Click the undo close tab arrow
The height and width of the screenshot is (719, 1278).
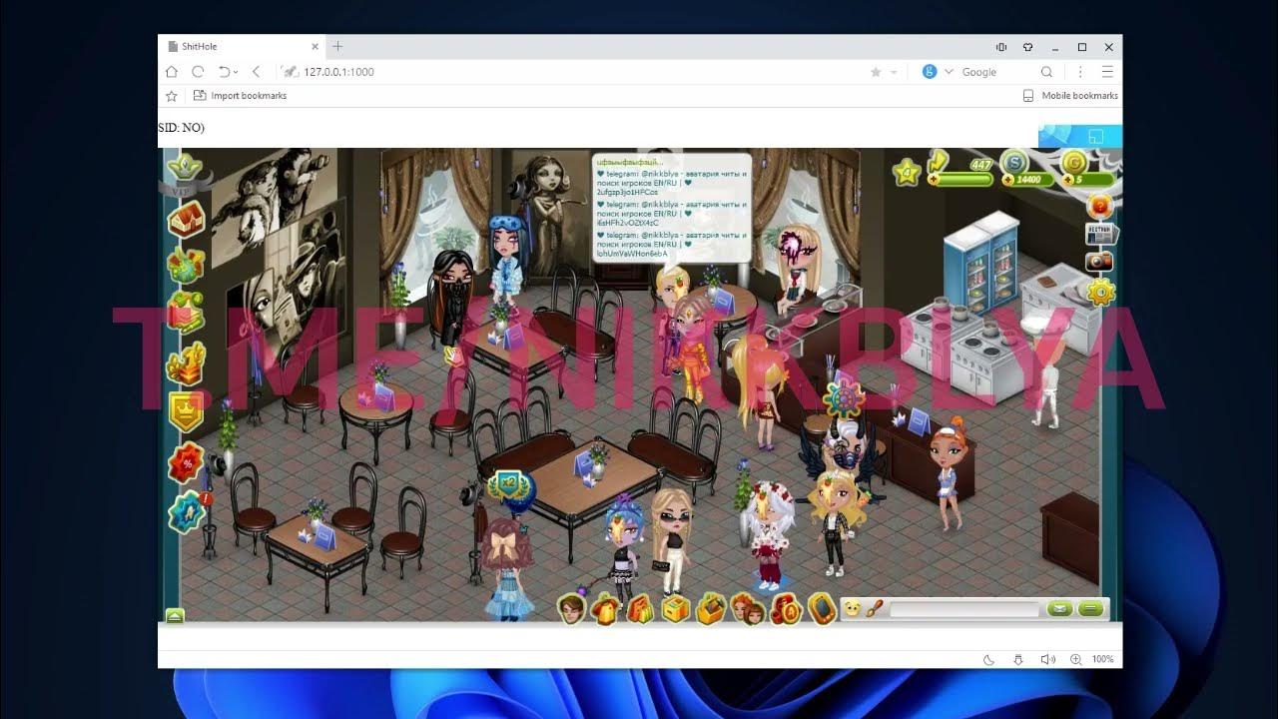coord(225,72)
